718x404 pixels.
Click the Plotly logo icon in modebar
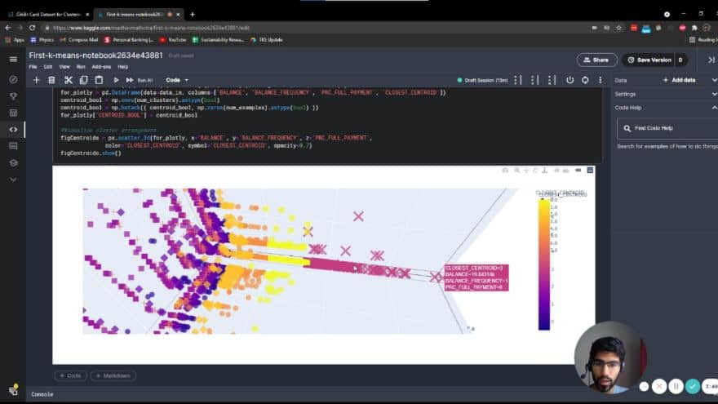tap(590, 171)
